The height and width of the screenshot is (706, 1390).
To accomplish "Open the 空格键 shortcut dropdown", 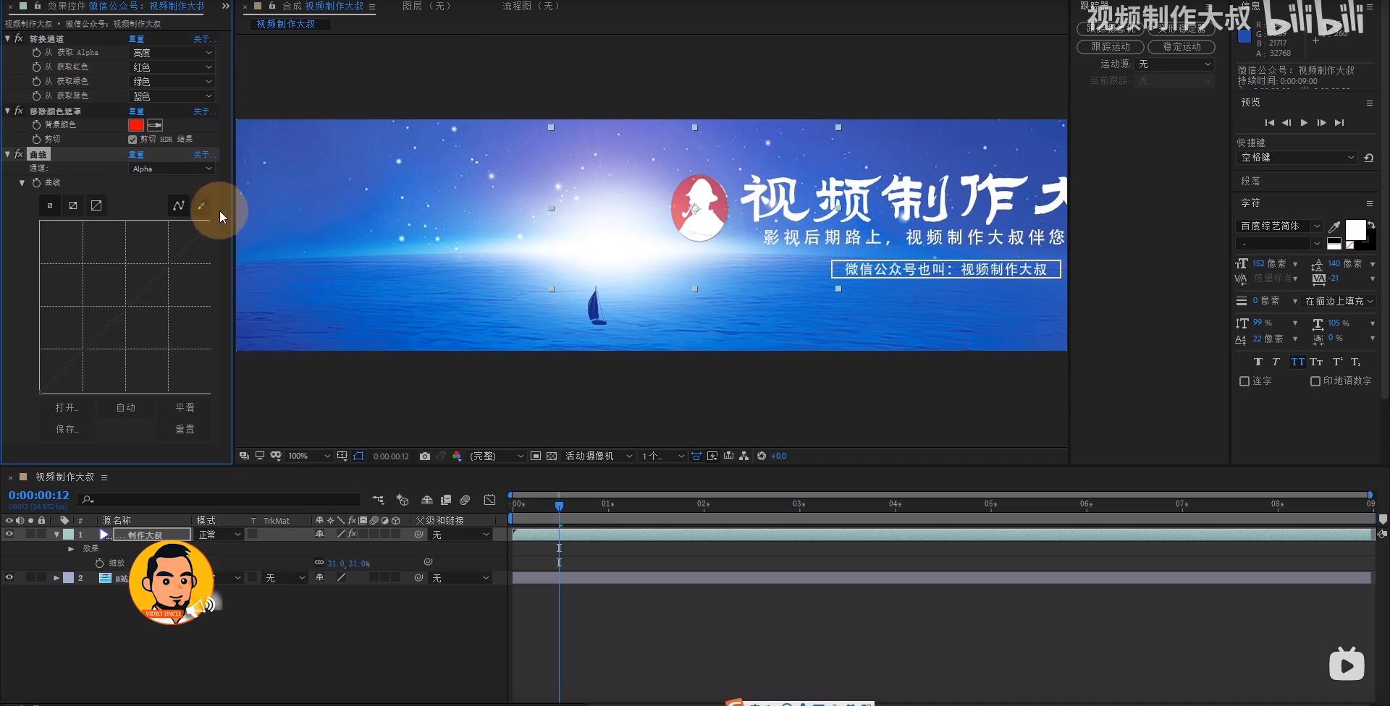I will (x=1296, y=158).
